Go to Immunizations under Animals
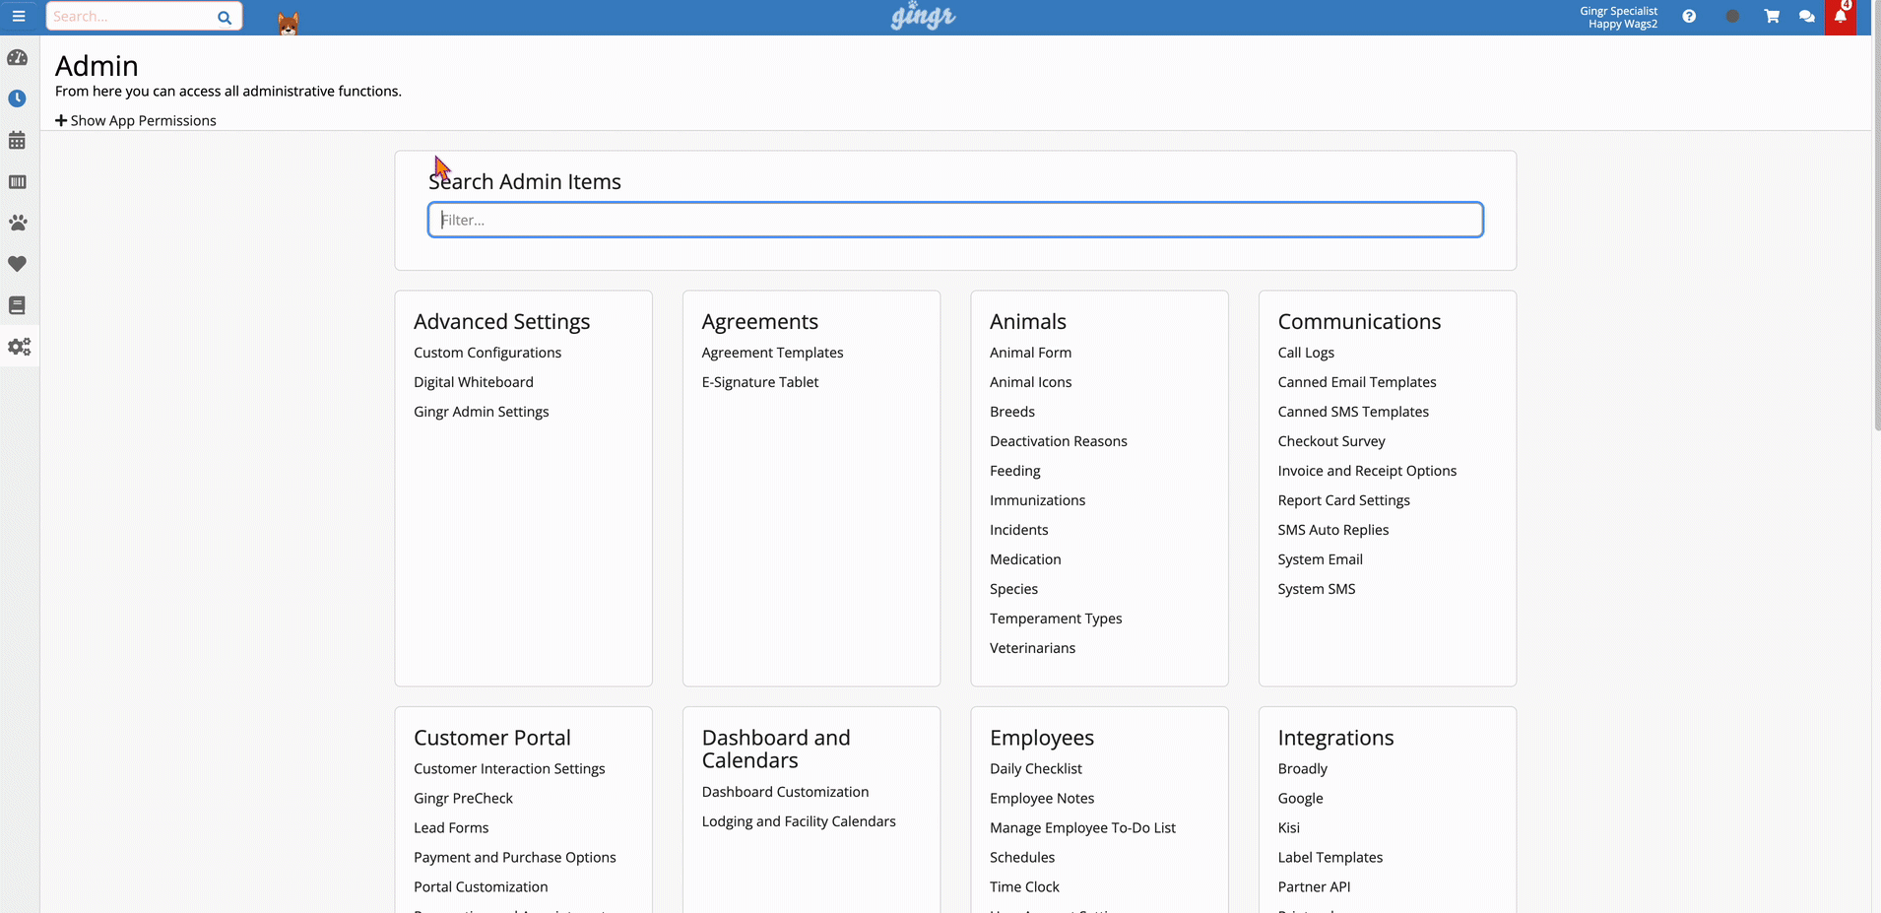 (1037, 500)
